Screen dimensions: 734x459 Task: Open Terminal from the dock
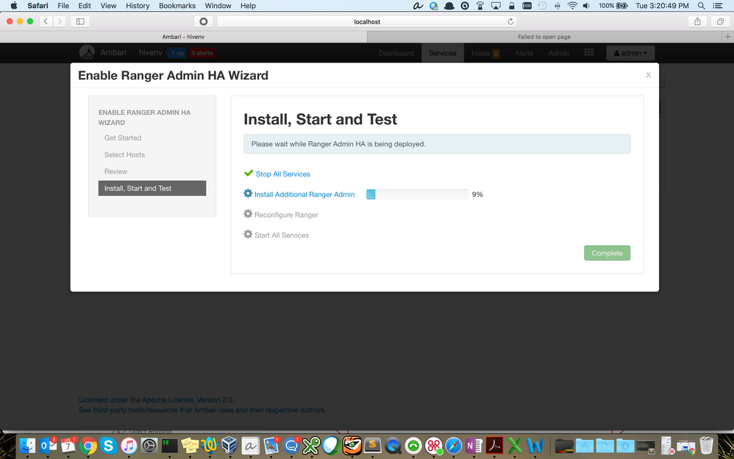point(169,445)
